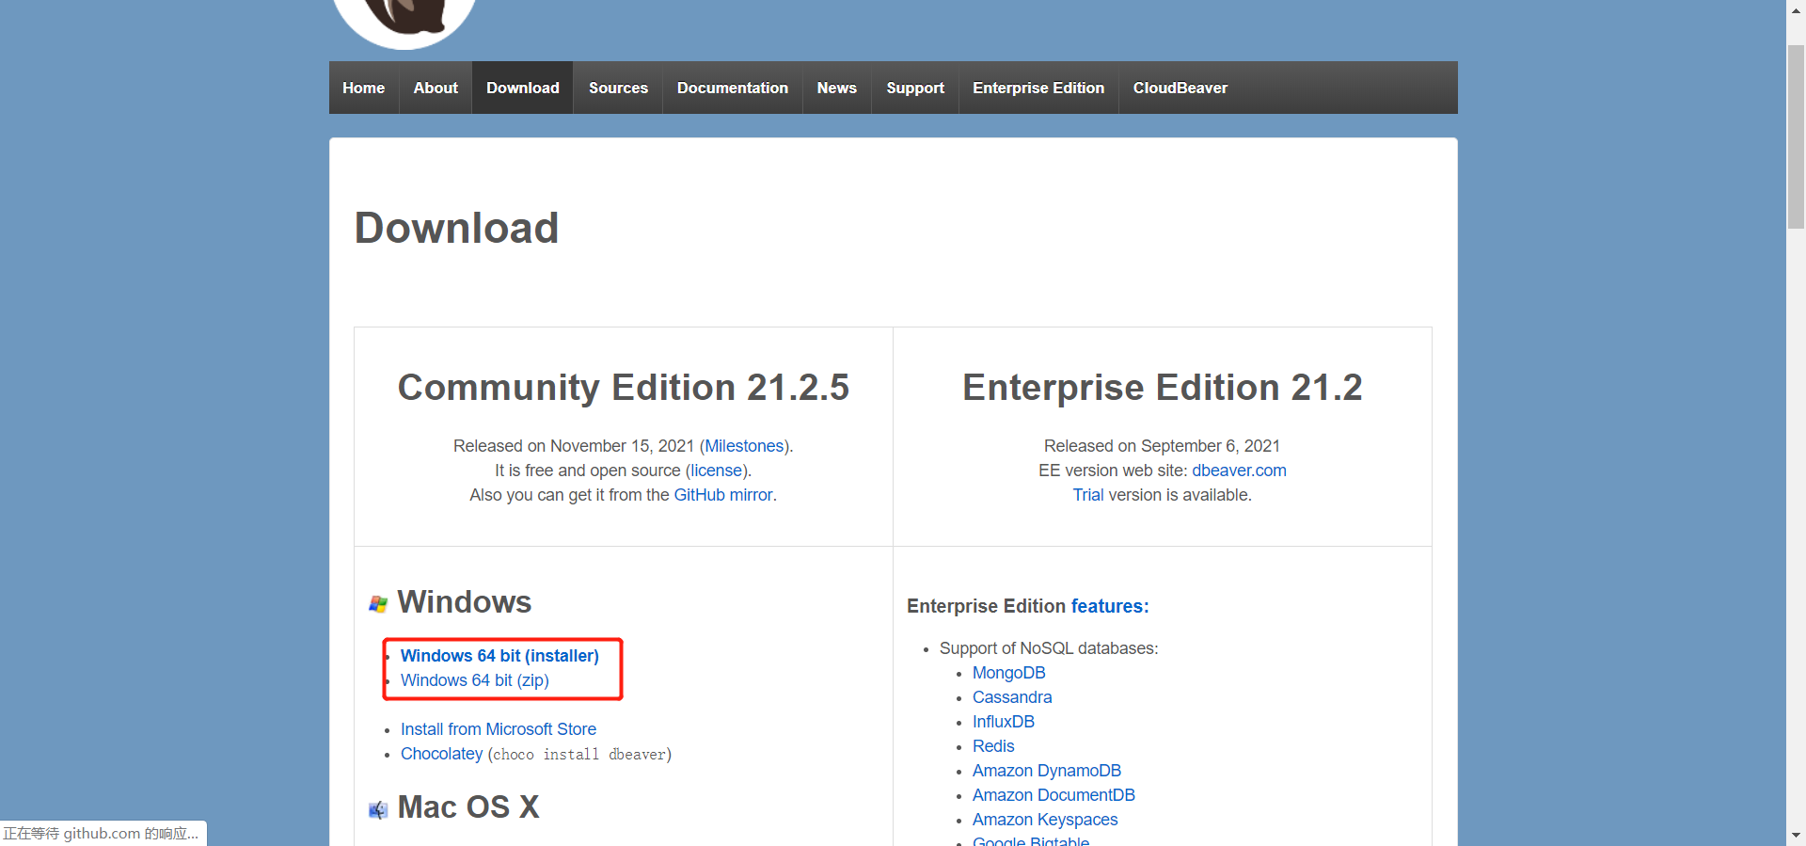Click the Download page title
The width and height of the screenshot is (1806, 846).
point(456,228)
